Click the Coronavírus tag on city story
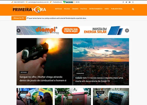 pyautogui.click(x=80, y=73)
